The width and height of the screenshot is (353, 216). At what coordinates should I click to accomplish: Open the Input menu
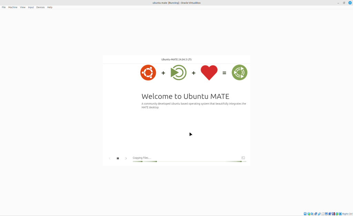click(31, 7)
